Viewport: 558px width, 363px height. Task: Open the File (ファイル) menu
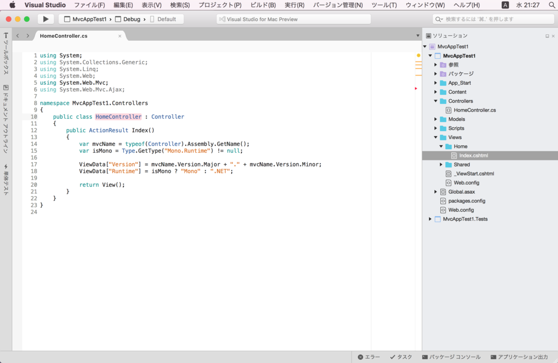[x=90, y=5]
